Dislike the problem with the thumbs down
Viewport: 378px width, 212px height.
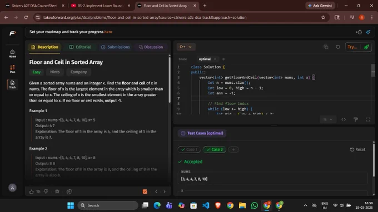46,191
